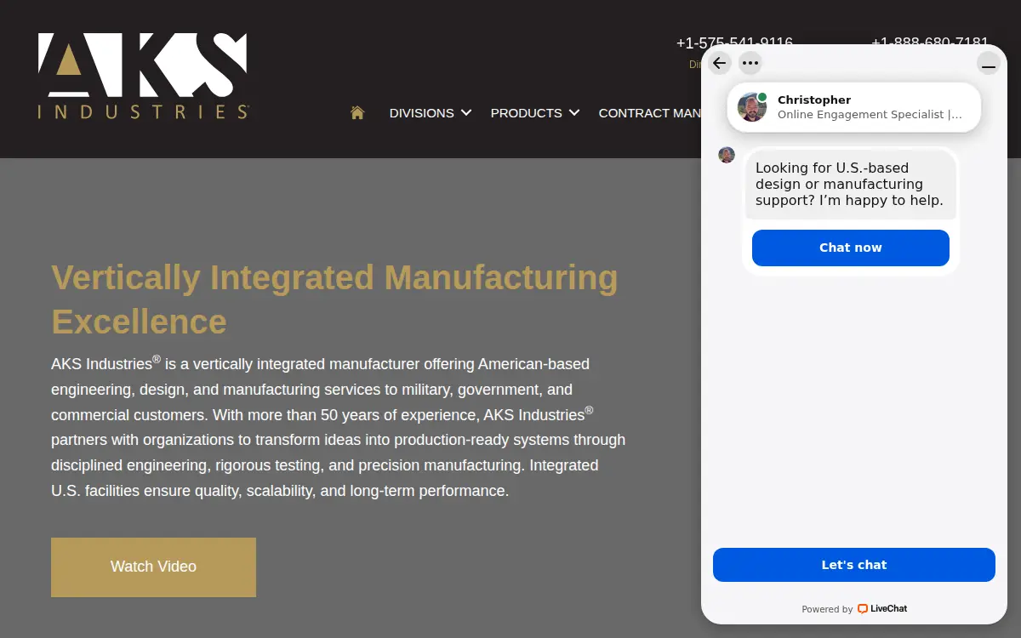
Task: Click the AKS Industries logo
Action: tap(143, 76)
